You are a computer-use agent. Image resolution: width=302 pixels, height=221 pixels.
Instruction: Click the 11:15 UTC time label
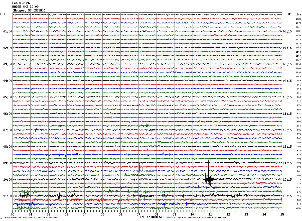287,114
